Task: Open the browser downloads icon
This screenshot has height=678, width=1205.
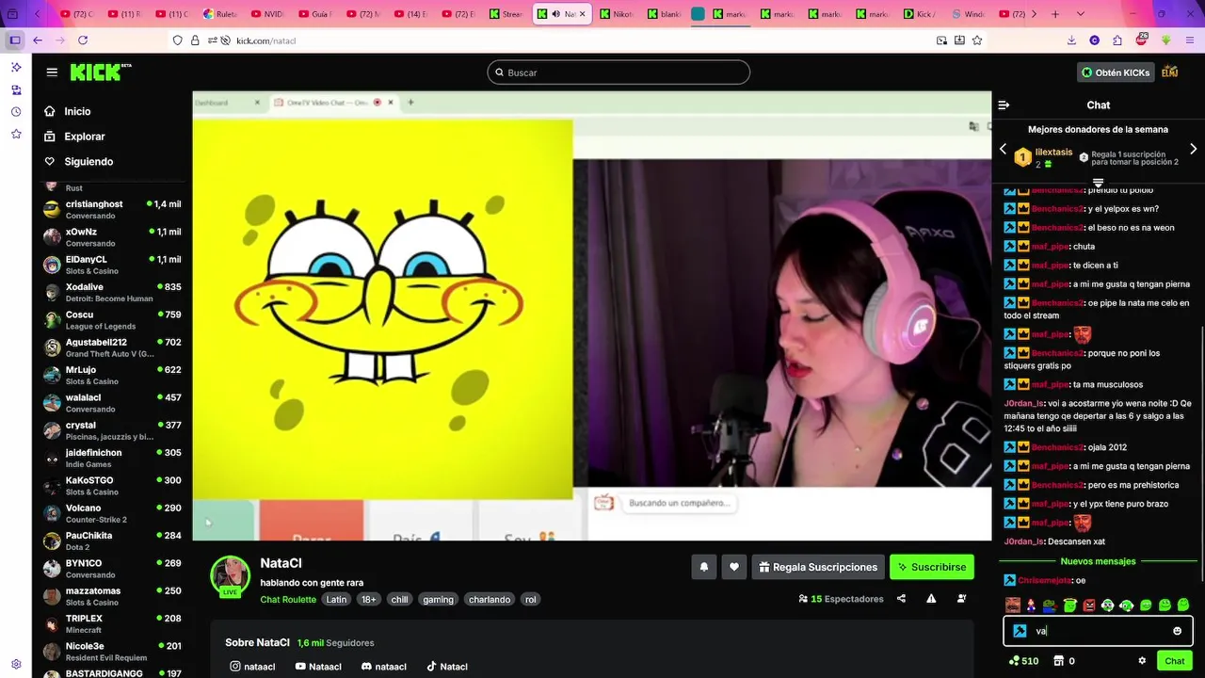Action: click(1071, 40)
